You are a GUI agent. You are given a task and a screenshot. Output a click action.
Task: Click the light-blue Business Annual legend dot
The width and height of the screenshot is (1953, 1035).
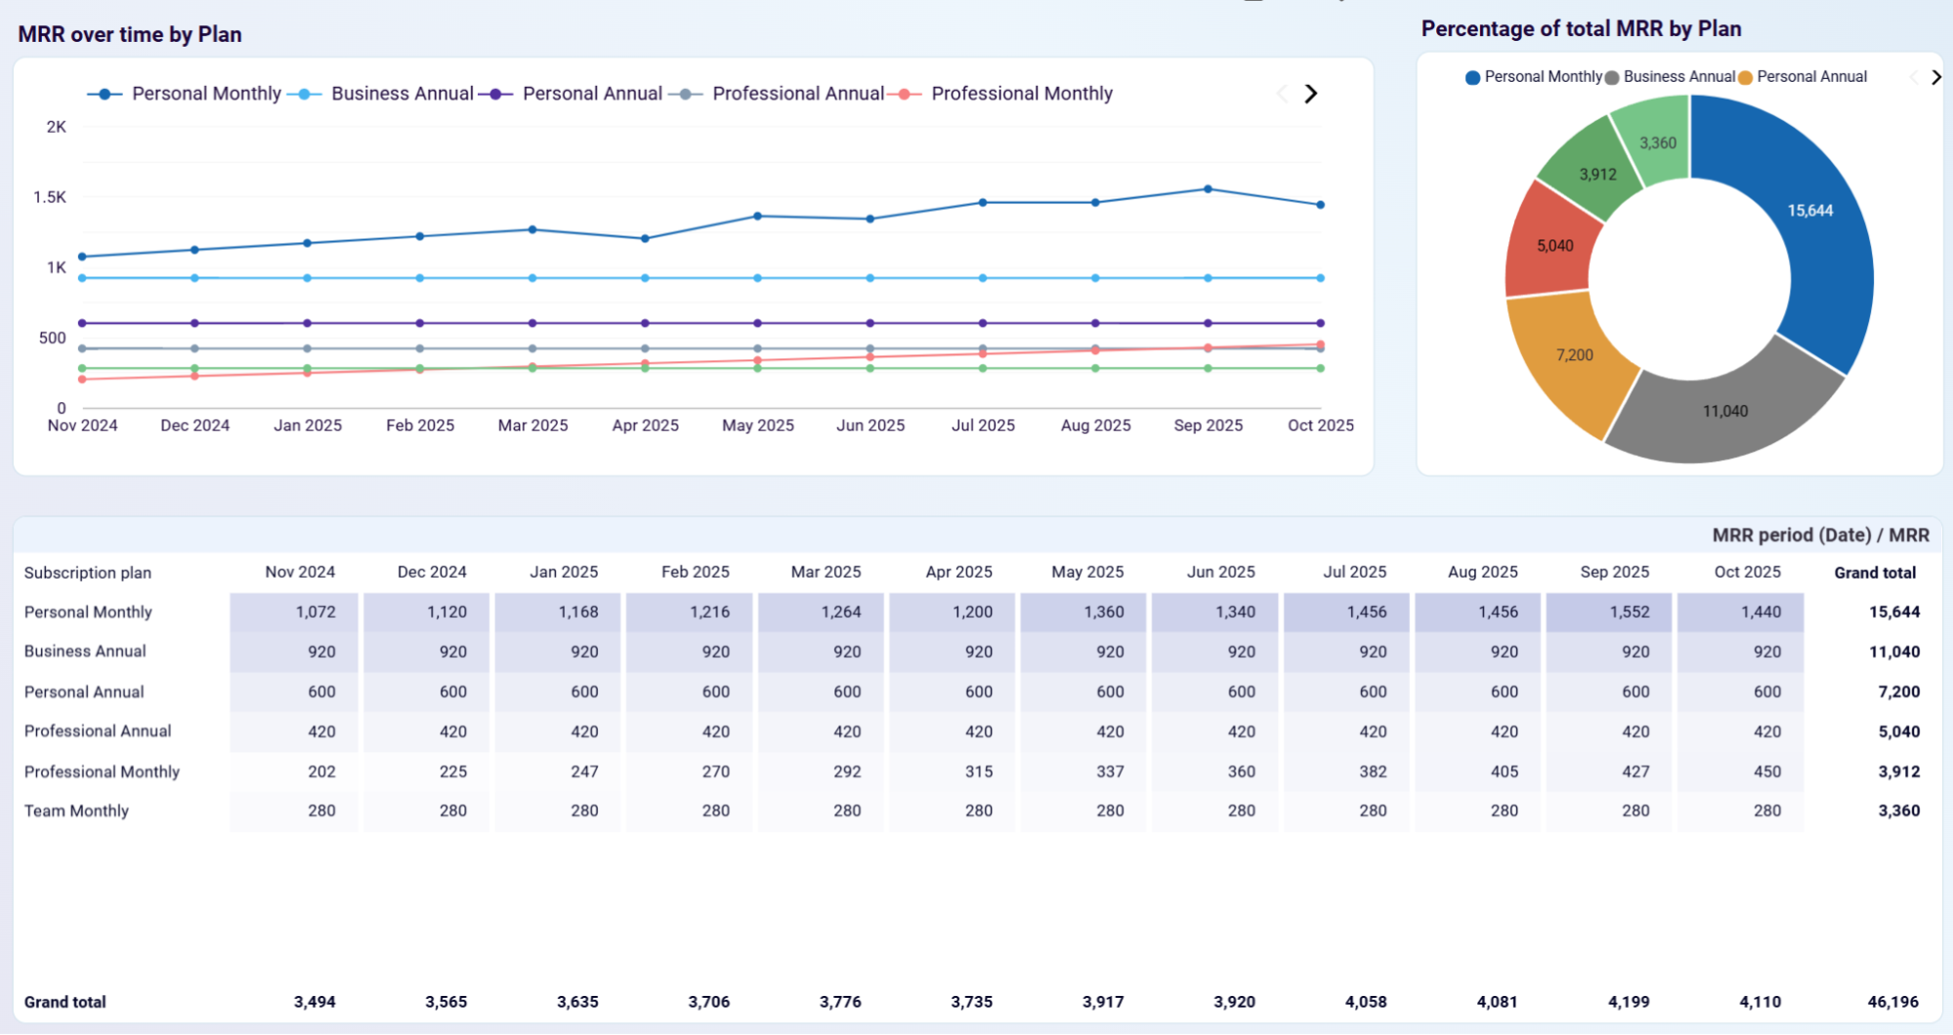[306, 94]
